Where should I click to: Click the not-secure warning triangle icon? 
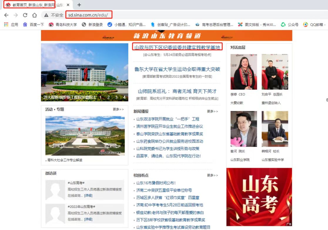(46, 15)
